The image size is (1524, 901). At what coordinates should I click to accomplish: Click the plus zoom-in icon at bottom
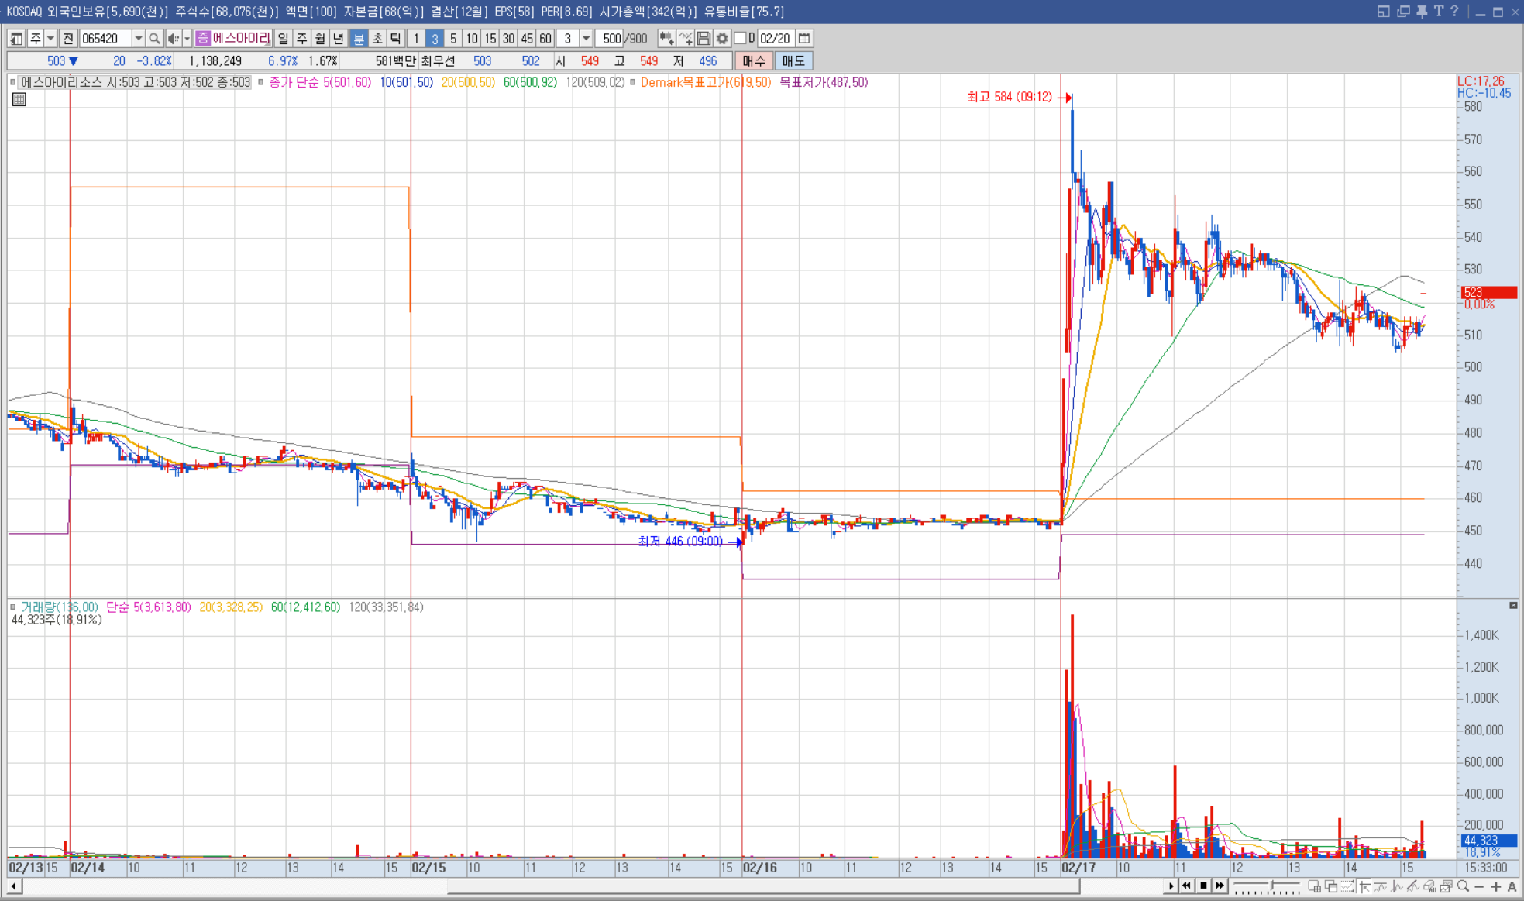pyautogui.click(x=1495, y=886)
